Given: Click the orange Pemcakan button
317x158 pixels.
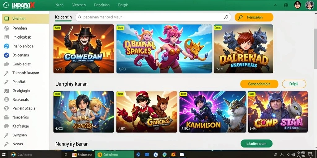Looking at the screenshot, I should [254, 17].
